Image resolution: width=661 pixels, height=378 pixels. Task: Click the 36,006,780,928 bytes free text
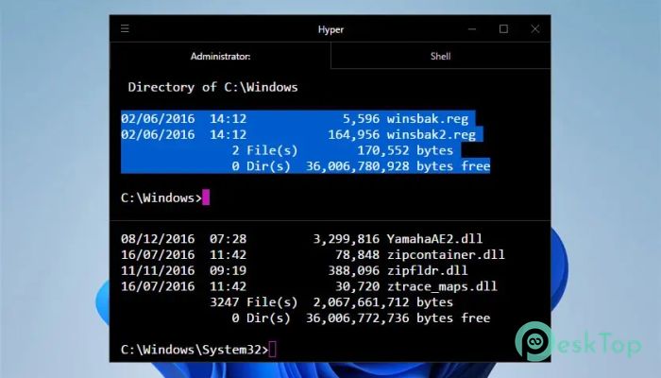click(398, 166)
